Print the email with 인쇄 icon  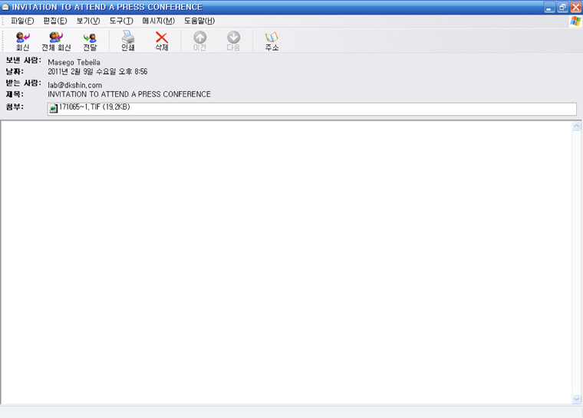(128, 41)
